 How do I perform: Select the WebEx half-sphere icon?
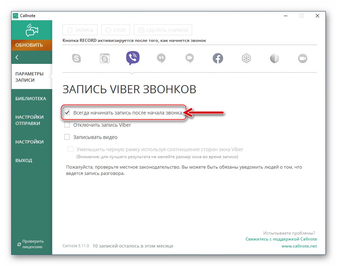tap(274, 58)
